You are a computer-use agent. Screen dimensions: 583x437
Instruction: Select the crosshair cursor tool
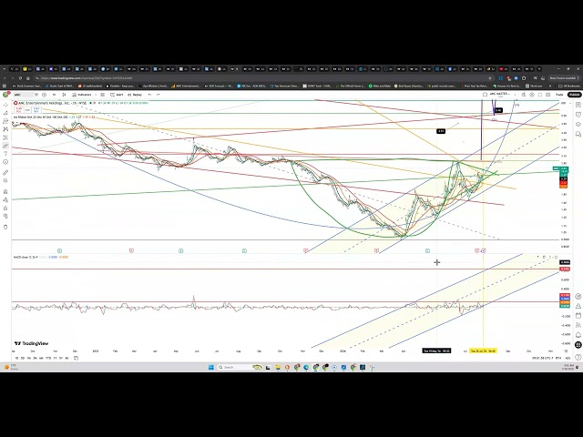tap(5, 106)
